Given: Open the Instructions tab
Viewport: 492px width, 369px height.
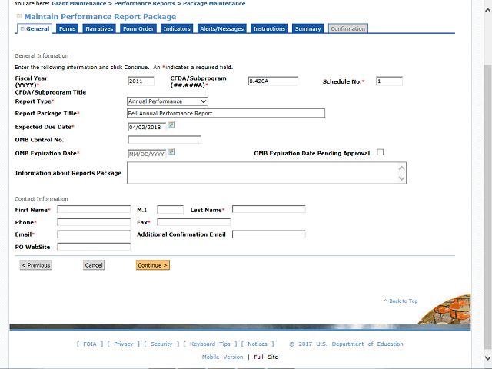Looking at the screenshot, I should [x=269, y=29].
